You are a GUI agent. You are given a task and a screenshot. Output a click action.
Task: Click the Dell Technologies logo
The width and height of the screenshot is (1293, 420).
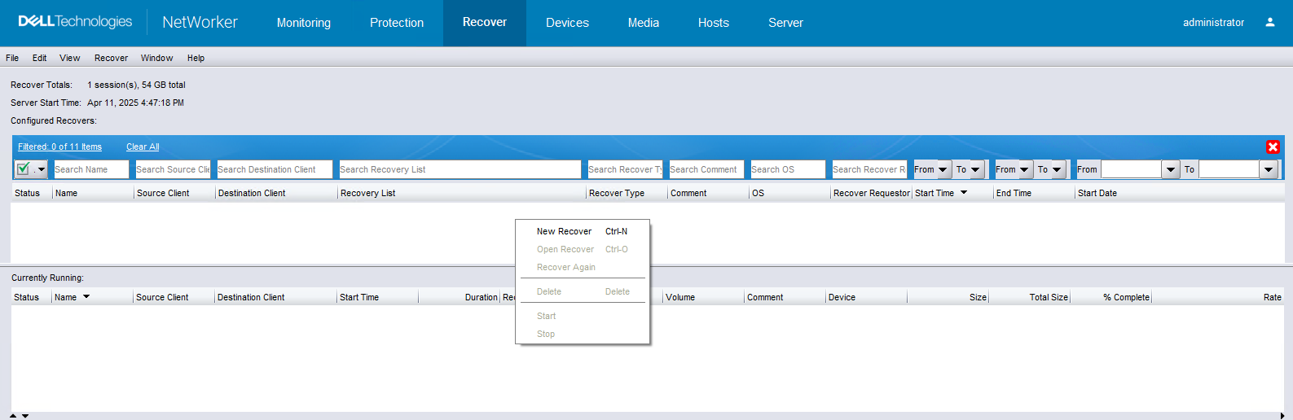(75, 22)
